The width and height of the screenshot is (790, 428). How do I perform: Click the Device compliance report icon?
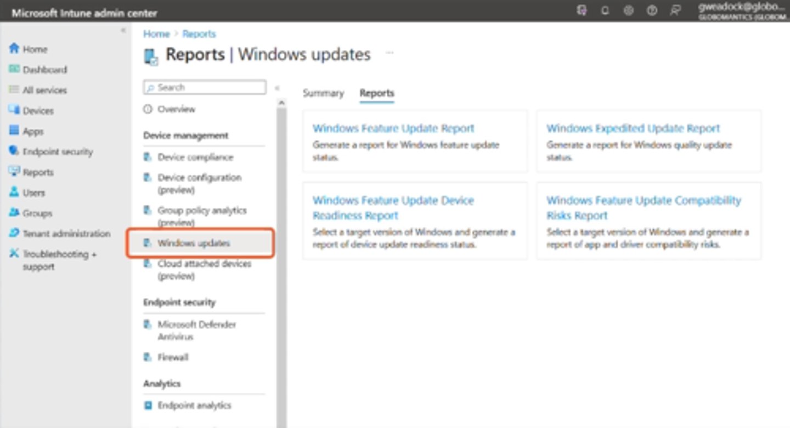point(148,157)
